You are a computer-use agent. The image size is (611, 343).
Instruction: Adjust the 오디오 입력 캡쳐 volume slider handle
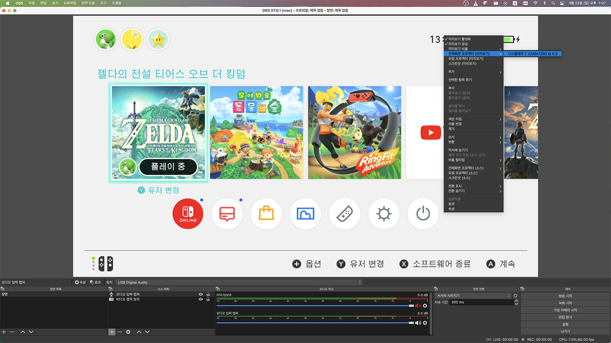point(411,323)
